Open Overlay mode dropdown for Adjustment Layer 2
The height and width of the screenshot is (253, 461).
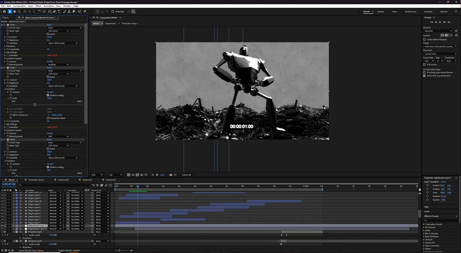pyautogui.click(x=55, y=226)
